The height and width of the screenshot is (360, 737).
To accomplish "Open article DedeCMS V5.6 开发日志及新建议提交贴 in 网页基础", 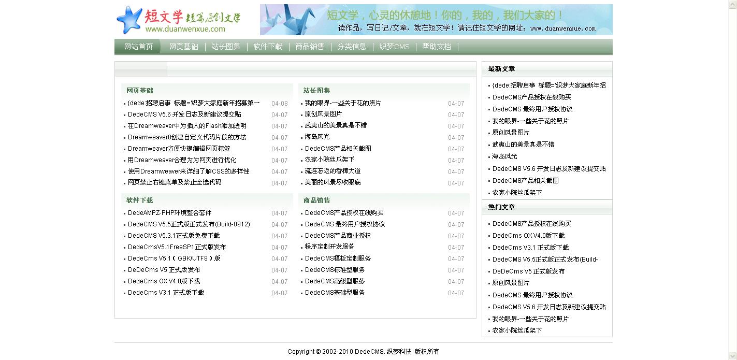I will (x=184, y=114).
